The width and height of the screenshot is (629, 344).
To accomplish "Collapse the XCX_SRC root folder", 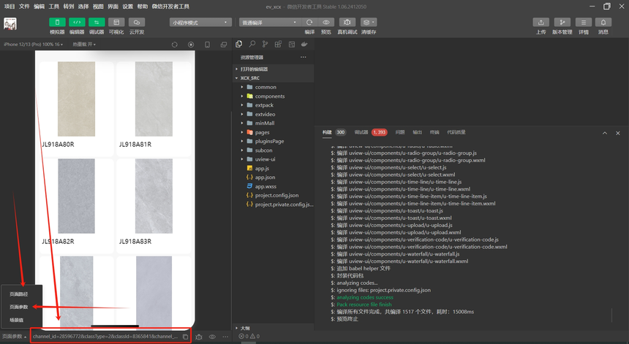I will click(274, 78).
